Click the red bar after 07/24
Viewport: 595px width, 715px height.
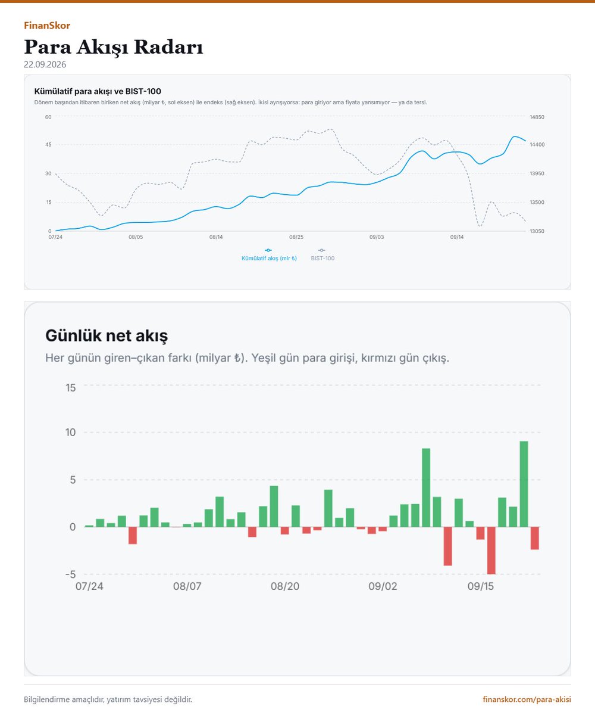click(133, 535)
